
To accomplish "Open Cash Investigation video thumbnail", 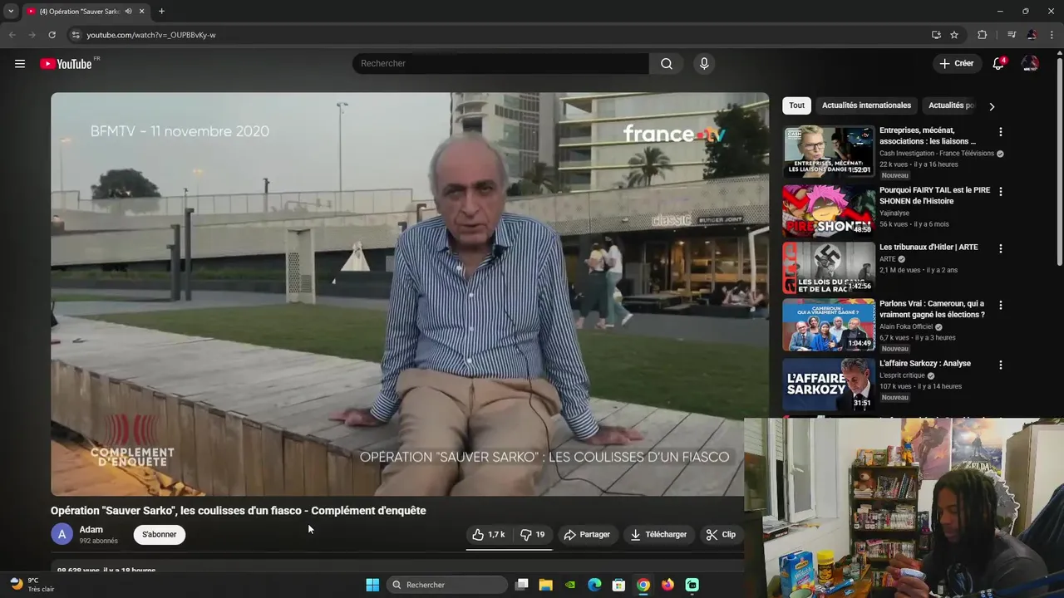I will (x=829, y=151).
